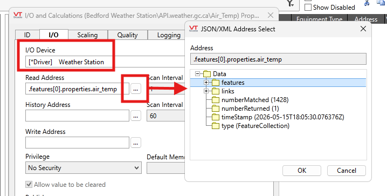Expand the links tree node
The height and width of the screenshot is (196, 387).
click(206, 91)
